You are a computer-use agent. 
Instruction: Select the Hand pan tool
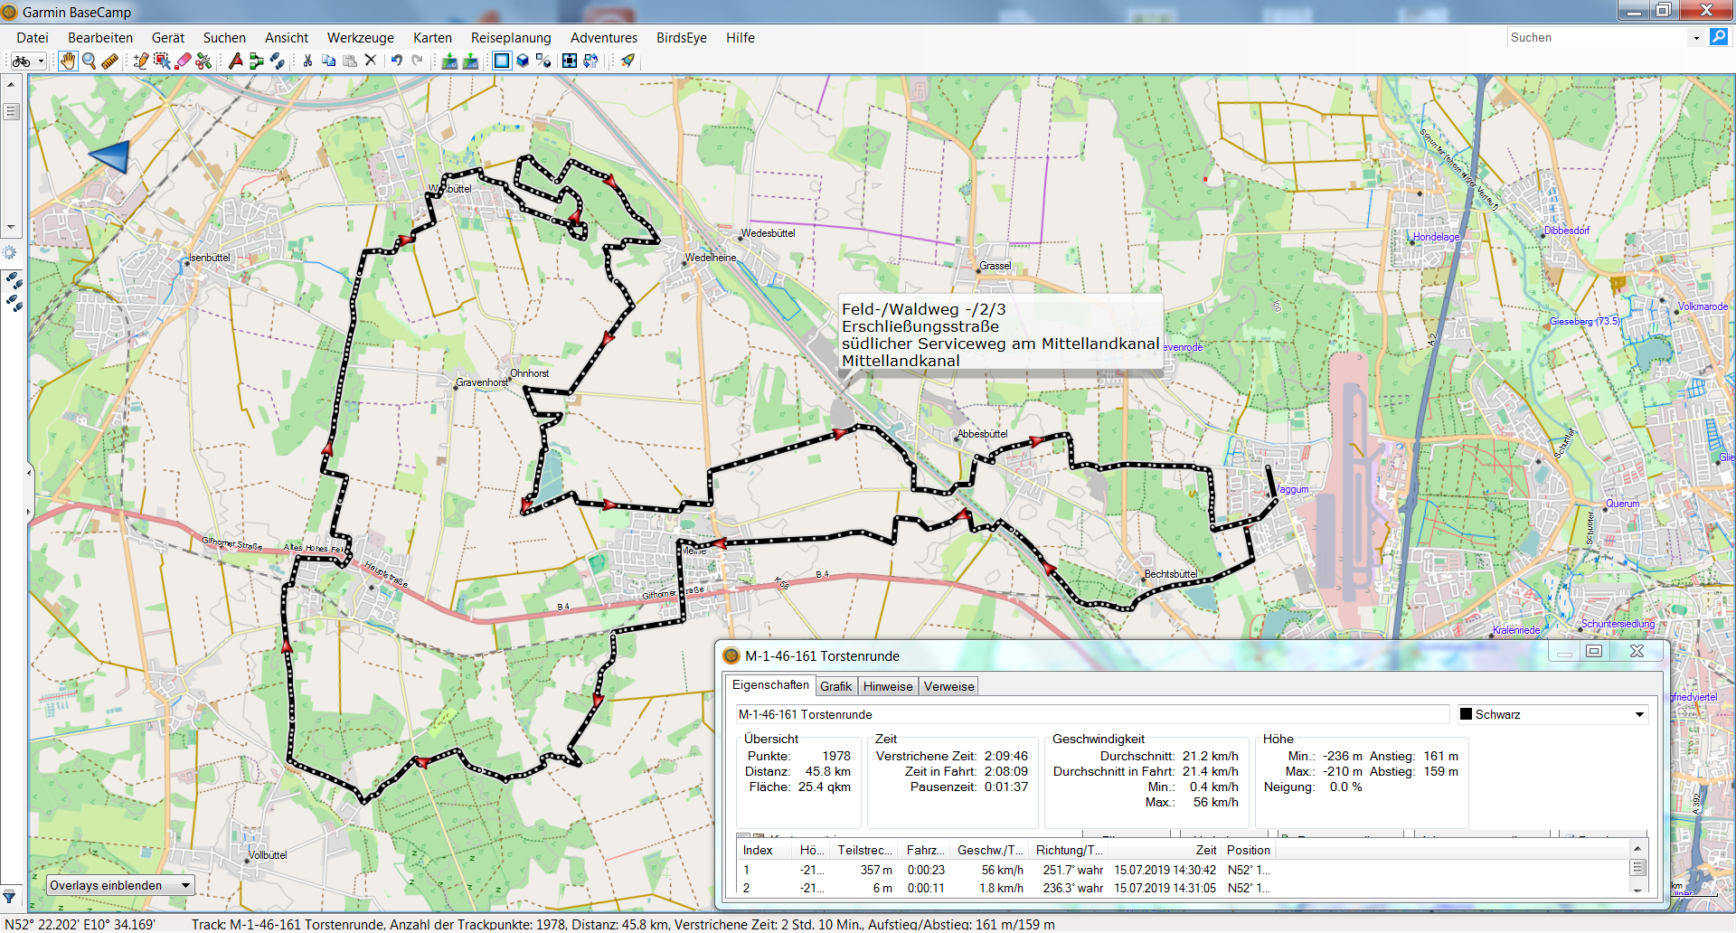(x=68, y=61)
